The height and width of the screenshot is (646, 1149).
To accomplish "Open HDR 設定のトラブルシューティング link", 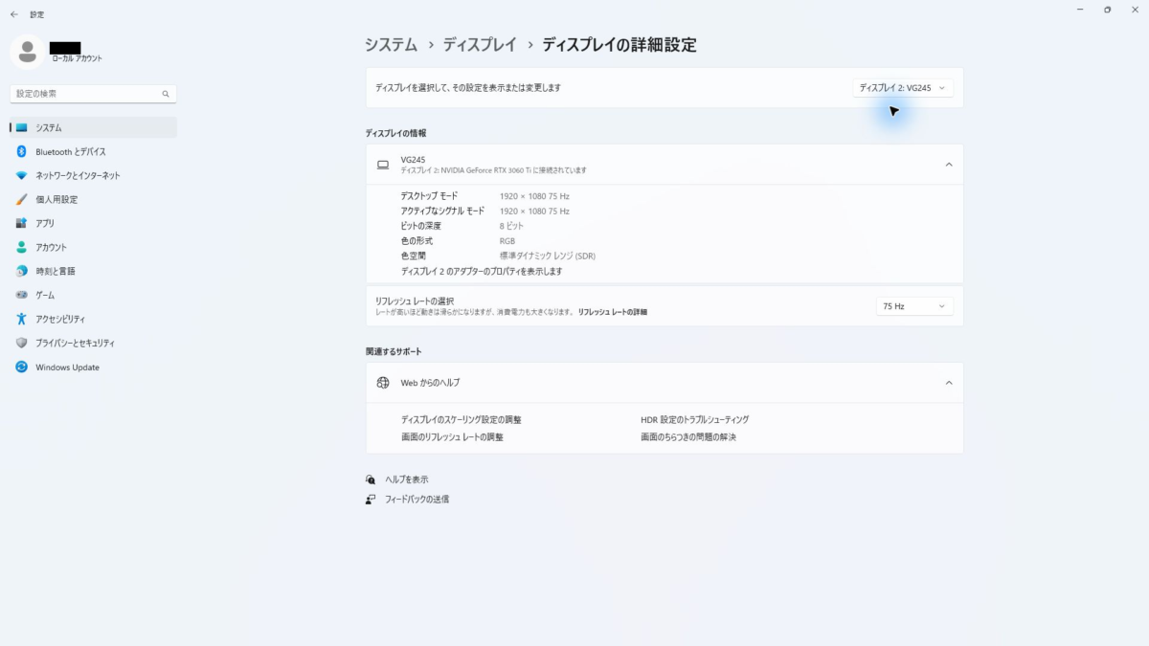I will point(695,419).
